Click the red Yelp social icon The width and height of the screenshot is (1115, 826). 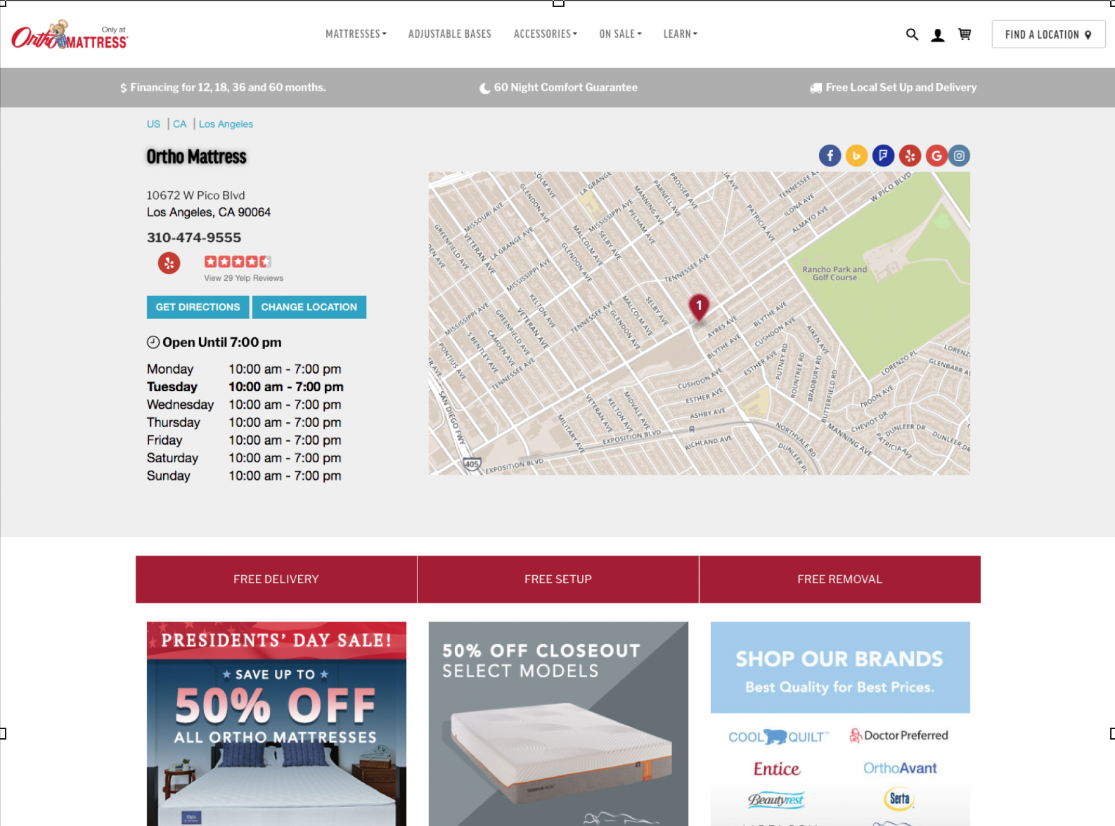(910, 155)
